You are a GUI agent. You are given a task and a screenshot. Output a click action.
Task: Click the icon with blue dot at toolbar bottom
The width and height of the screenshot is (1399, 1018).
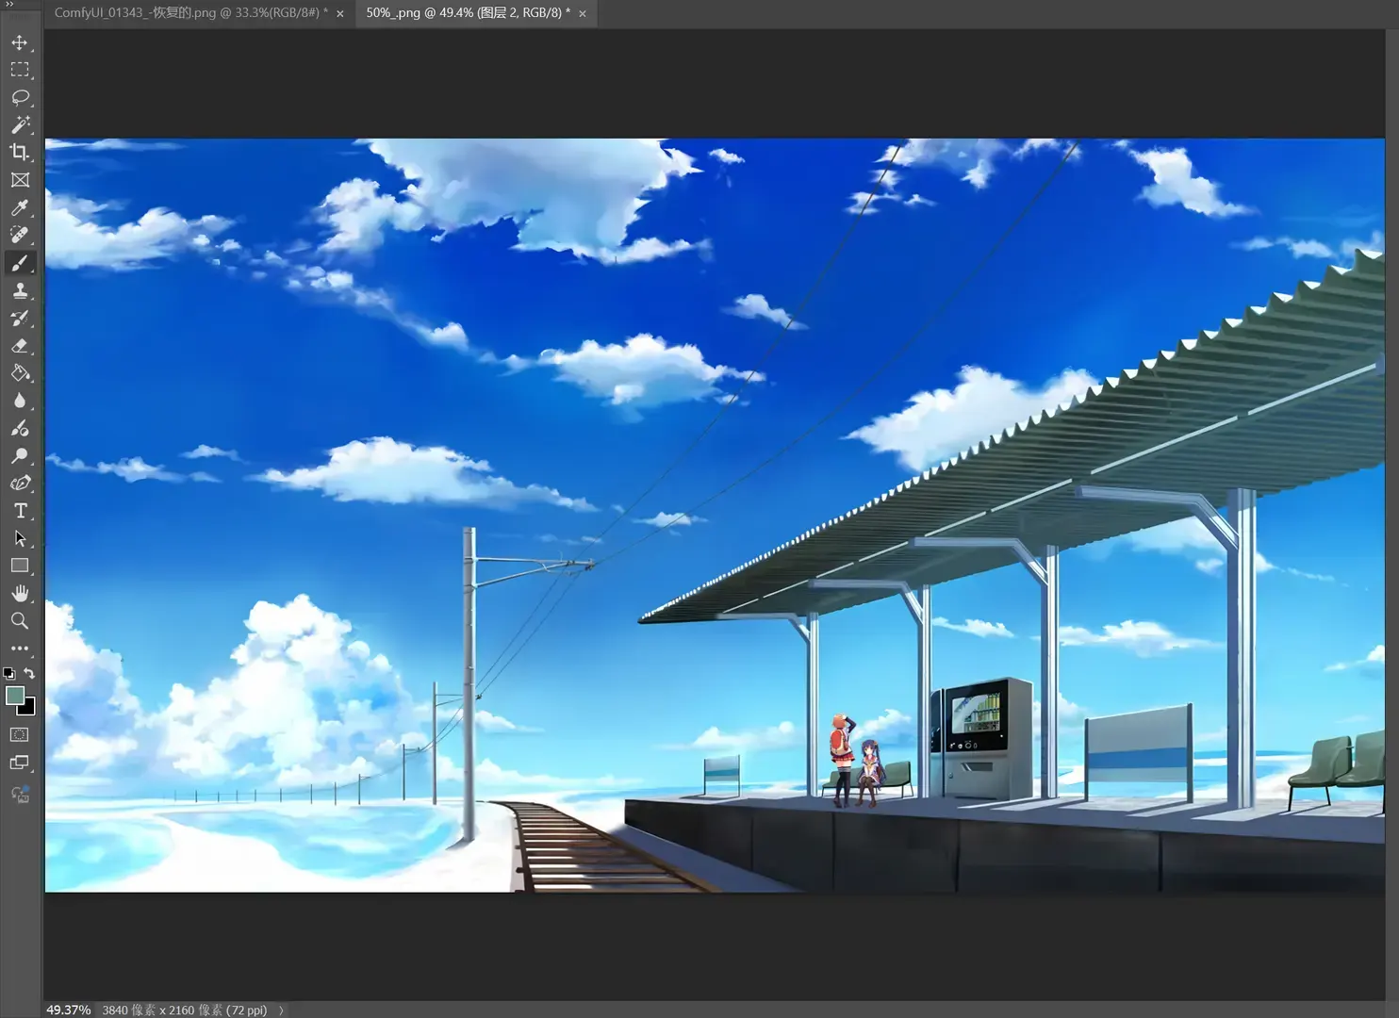[20, 795]
